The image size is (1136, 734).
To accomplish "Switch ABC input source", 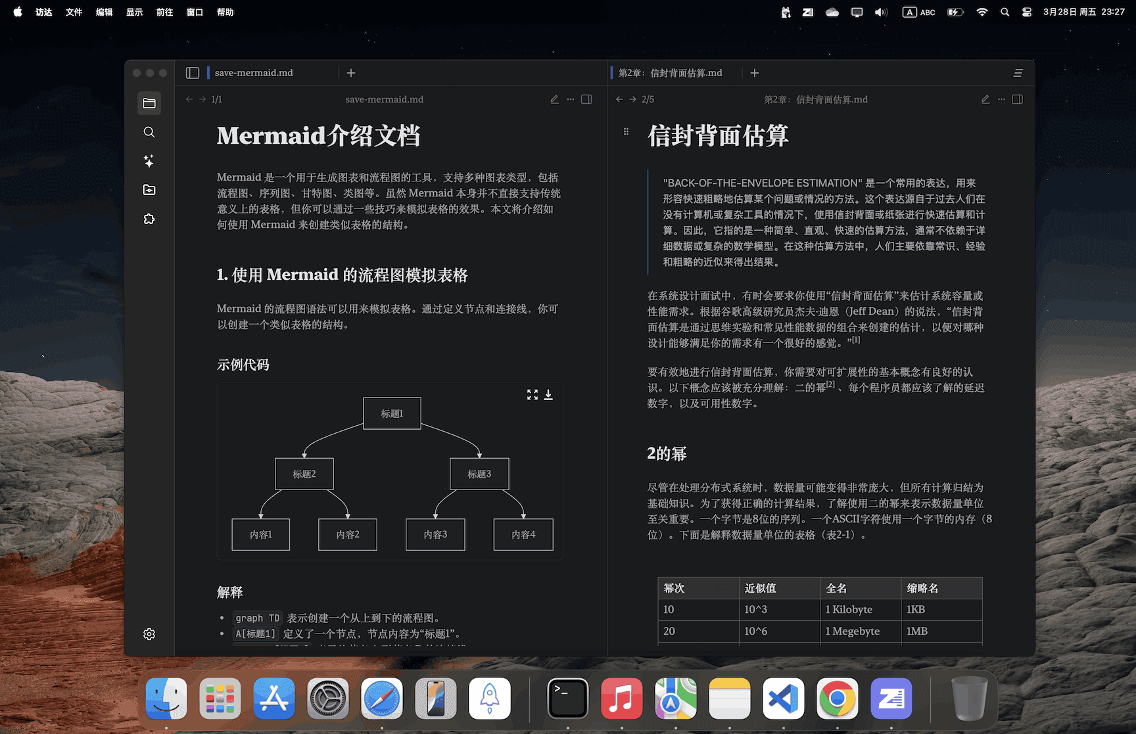I will coord(919,12).
